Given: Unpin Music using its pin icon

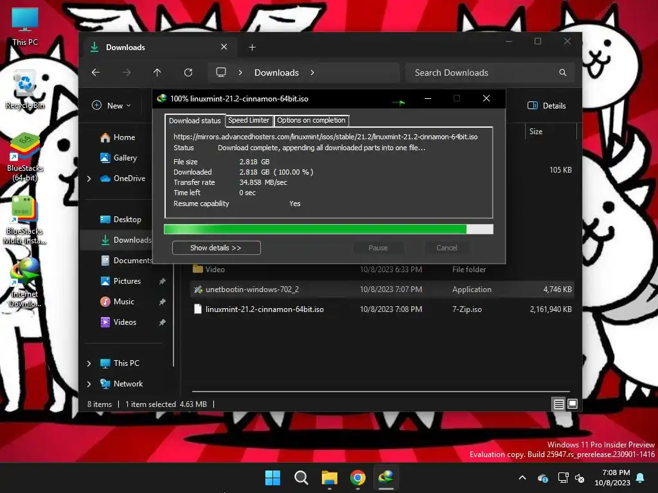Looking at the screenshot, I should coord(163,302).
